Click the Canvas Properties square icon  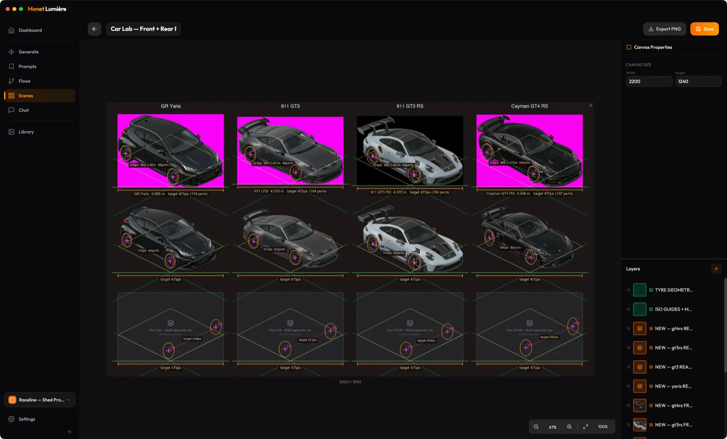(x=629, y=47)
